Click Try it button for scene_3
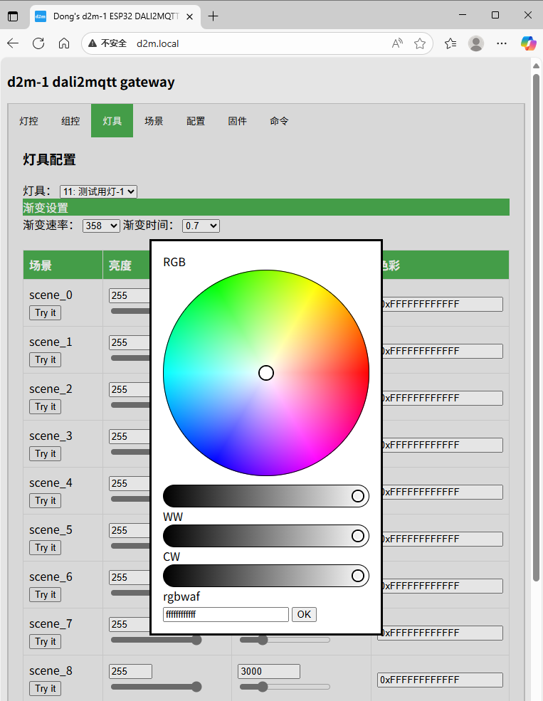The width and height of the screenshot is (543, 701). [46, 454]
